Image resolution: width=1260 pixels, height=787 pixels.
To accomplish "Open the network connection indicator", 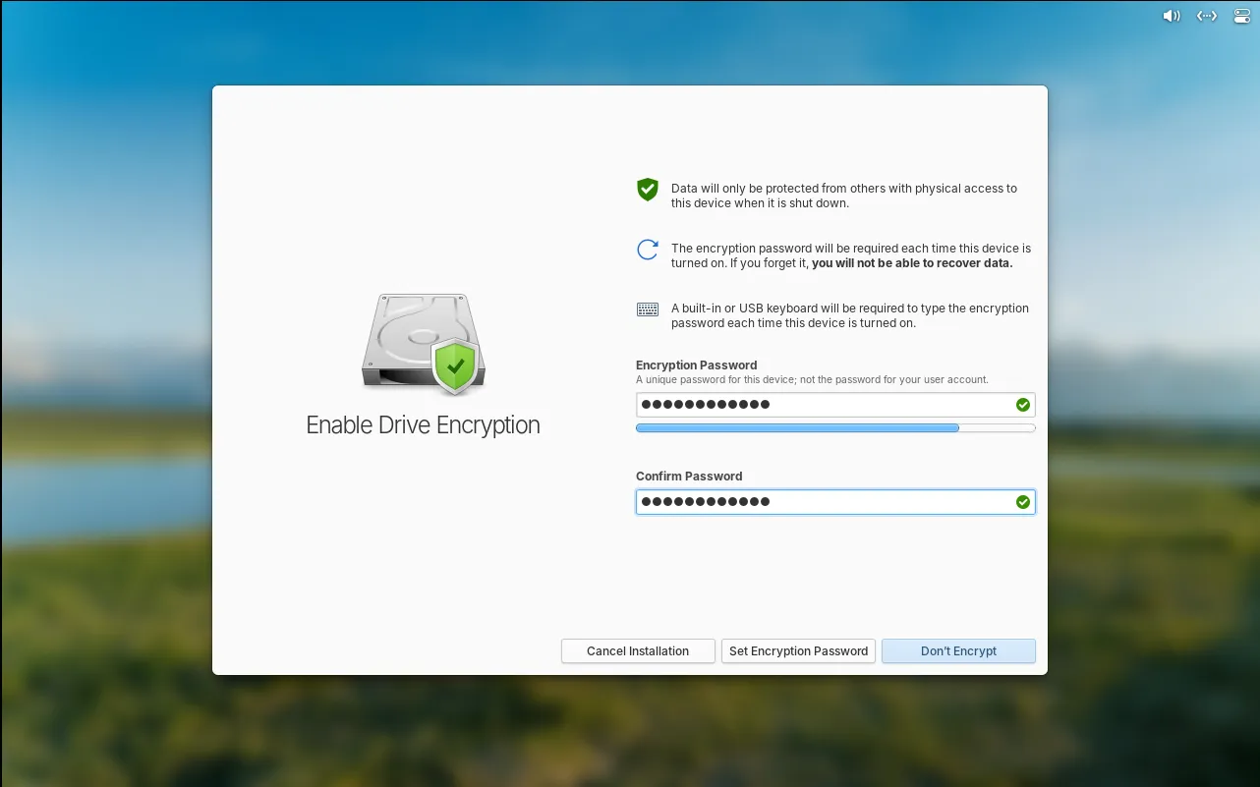I will pyautogui.click(x=1206, y=16).
